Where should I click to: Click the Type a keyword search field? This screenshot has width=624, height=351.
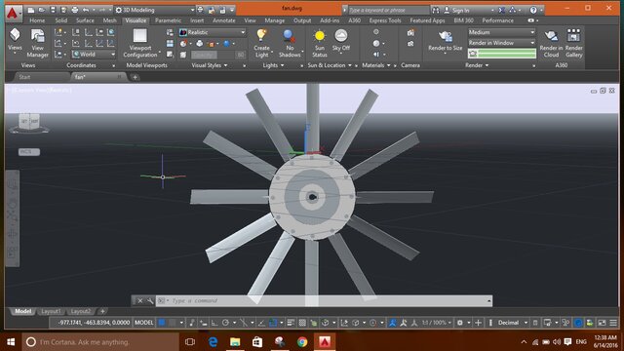point(388,10)
